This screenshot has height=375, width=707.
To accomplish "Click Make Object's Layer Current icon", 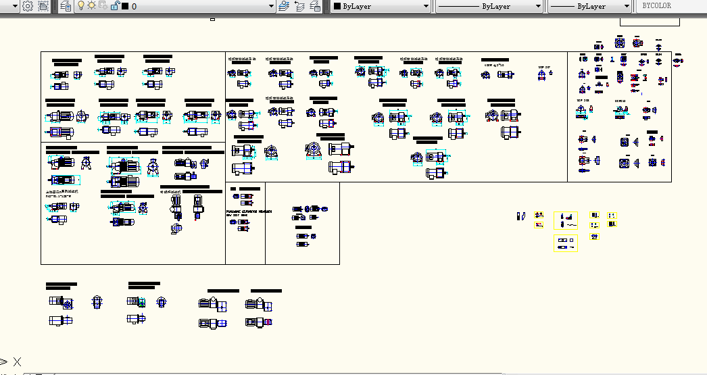I will (x=284, y=6).
